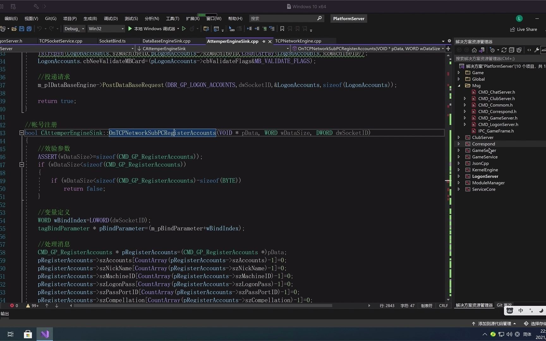Viewport: 546px width, 341px height.
Task: Click the Start Without Debugging hollow play icon
Action: click(184, 28)
